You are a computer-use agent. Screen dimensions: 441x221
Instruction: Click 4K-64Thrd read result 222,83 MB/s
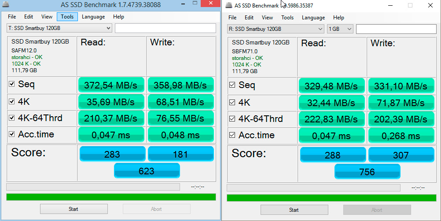[331, 119]
